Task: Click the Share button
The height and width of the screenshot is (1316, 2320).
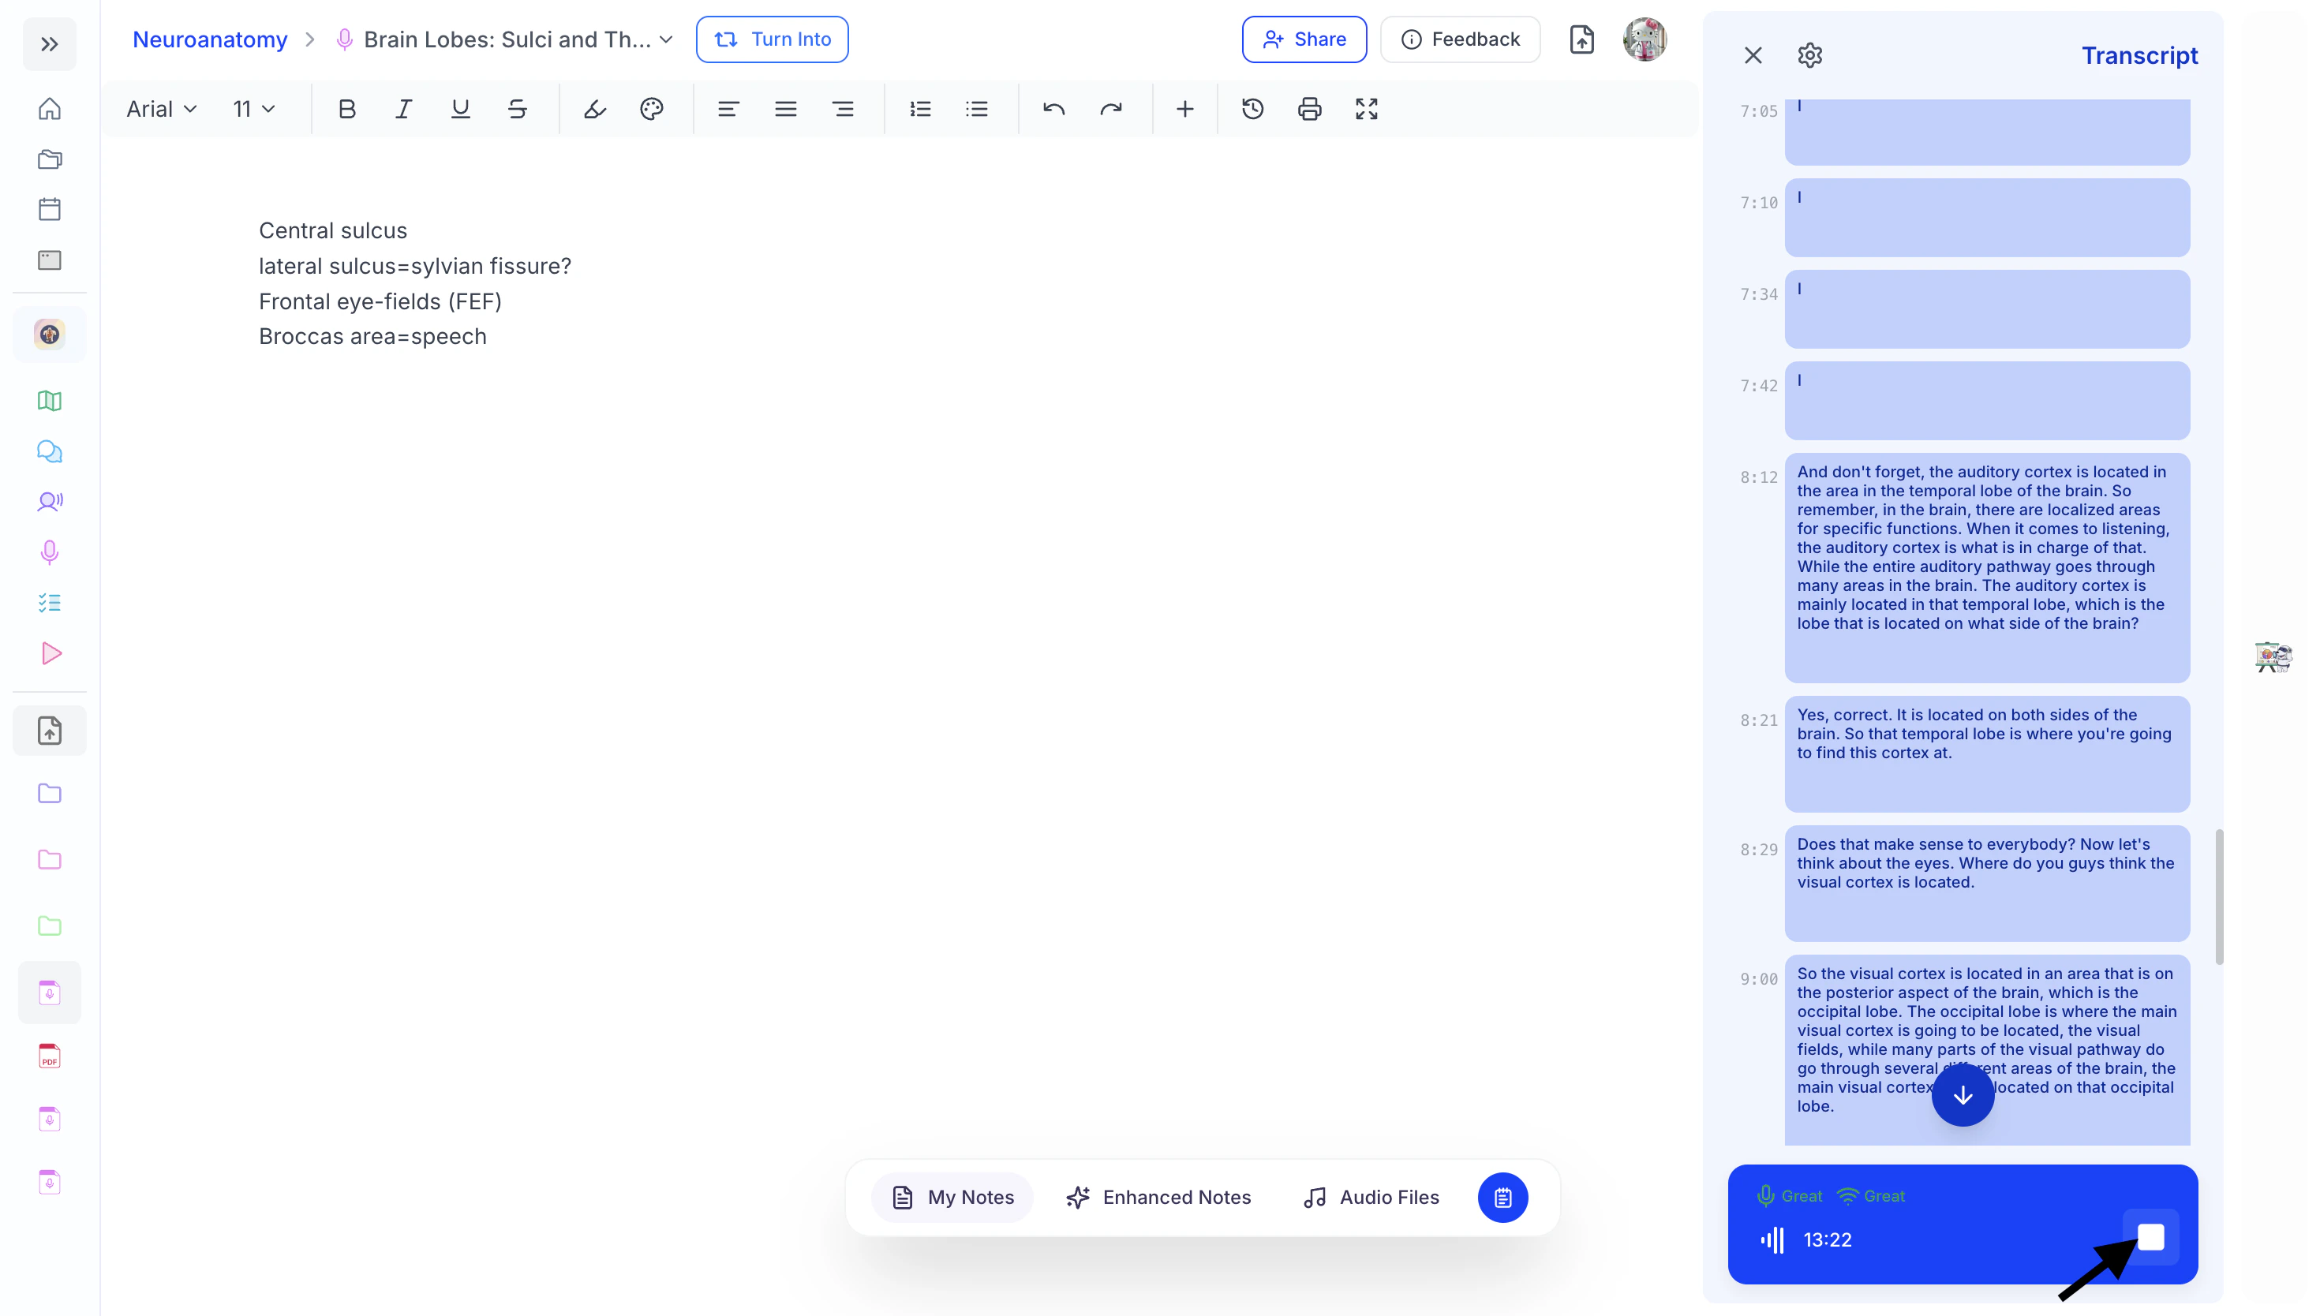Action: (x=1304, y=39)
